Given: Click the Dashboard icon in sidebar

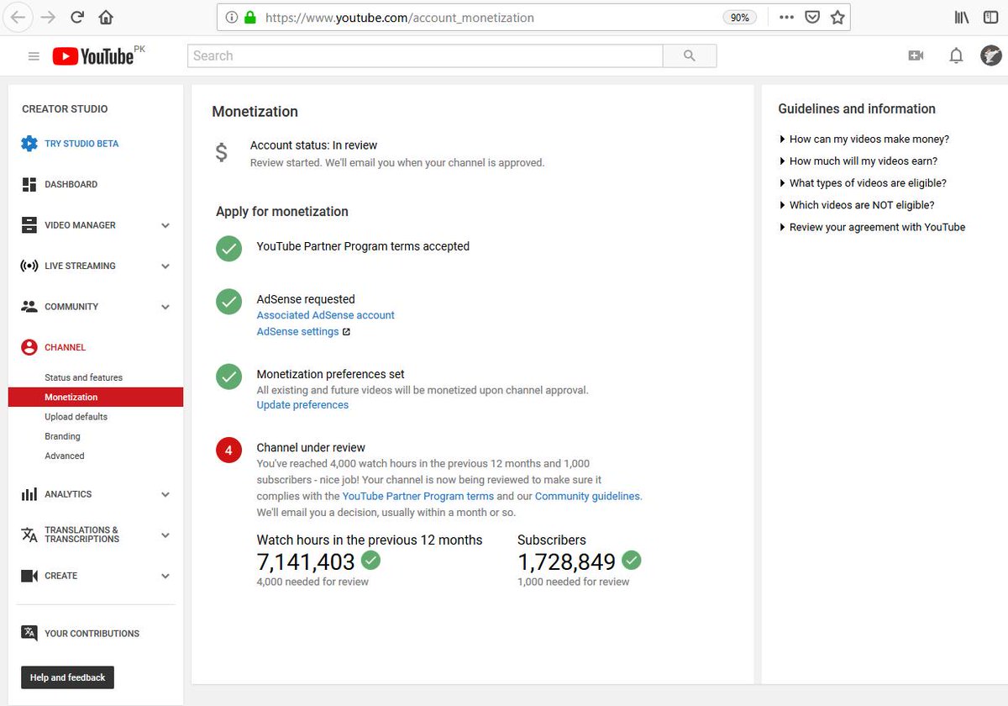Looking at the screenshot, I should click(29, 184).
